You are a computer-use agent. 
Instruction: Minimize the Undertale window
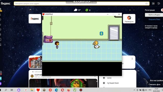point(108,14)
